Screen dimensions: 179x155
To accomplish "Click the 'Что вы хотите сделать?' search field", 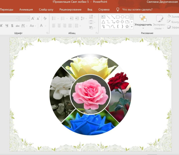I will pyautogui.click(x=137, y=10).
